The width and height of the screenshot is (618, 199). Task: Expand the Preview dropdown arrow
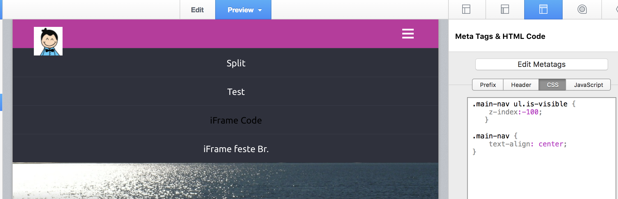tap(260, 10)
